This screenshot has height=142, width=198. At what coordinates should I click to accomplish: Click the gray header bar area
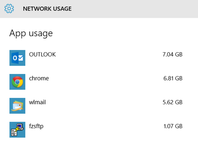click(x=99, y=9)
